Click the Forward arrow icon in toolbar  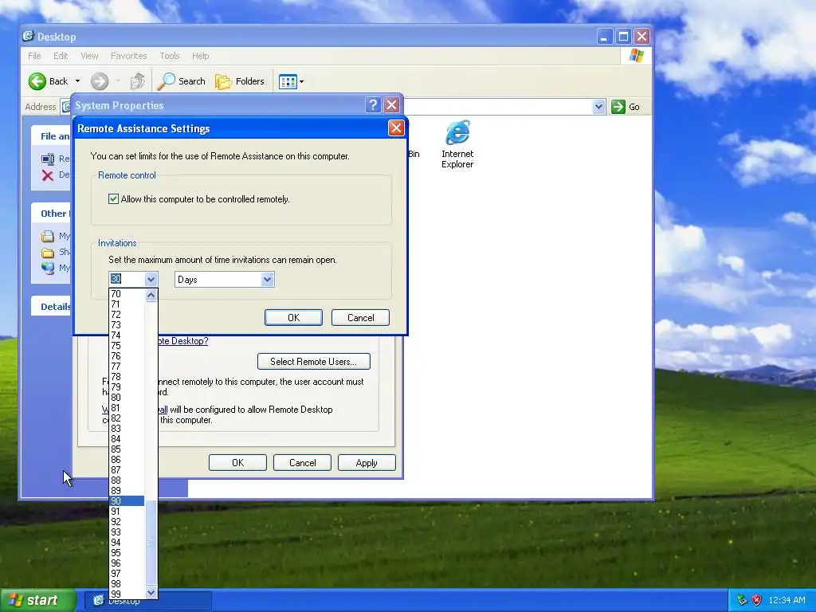[x=100, y=81]
